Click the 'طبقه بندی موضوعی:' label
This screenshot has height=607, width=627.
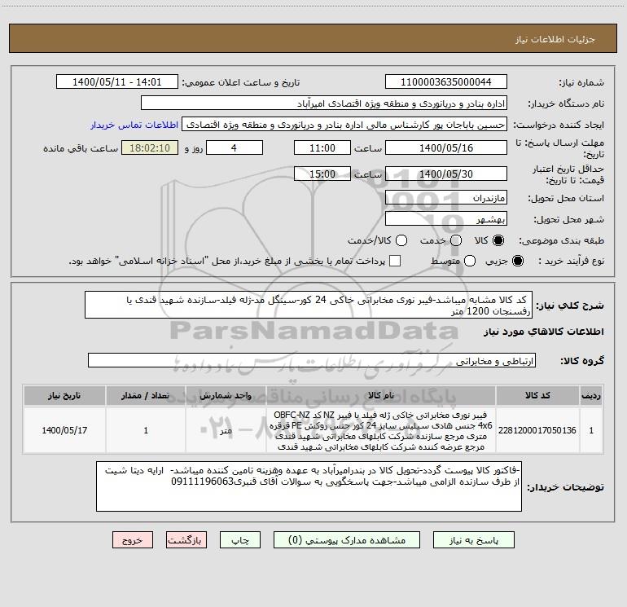[x=561, y=241]
